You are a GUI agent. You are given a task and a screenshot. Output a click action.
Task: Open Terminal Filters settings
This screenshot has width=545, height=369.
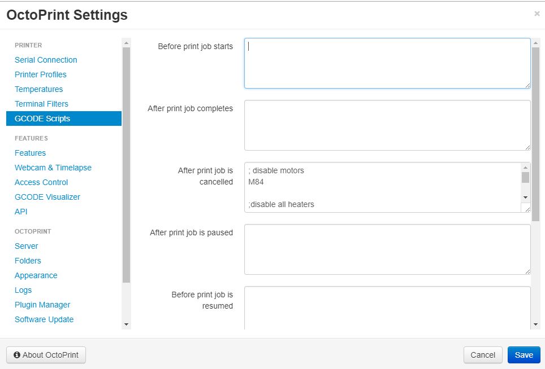pyautogui.click(x=41, y=104)
